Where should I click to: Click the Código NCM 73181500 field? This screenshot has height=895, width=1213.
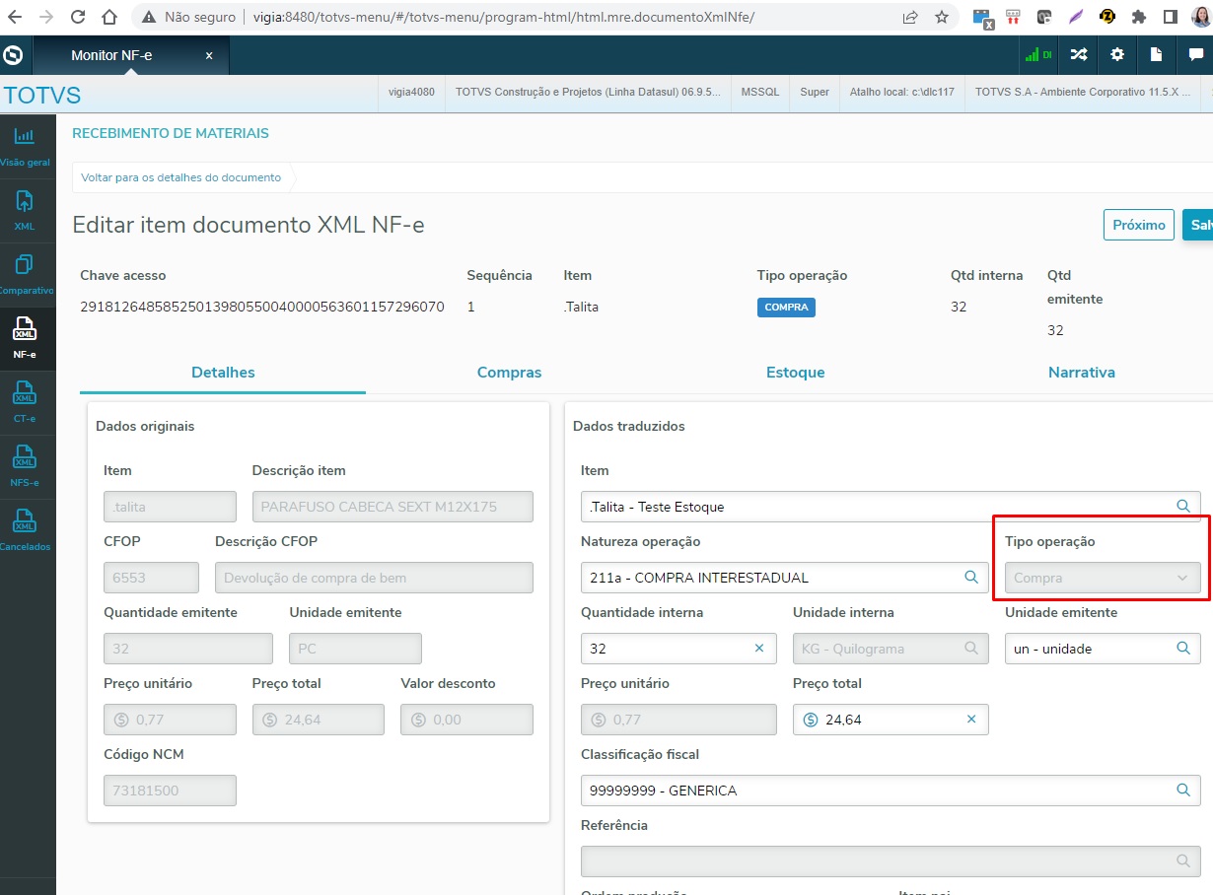pyautogui.click(x=170, y=791)
